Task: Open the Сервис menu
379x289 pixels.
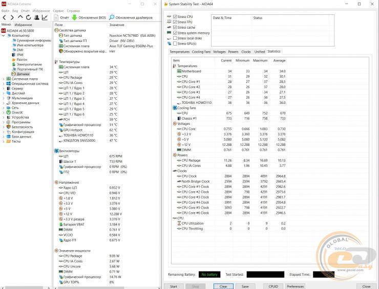Action: point(58,11)
